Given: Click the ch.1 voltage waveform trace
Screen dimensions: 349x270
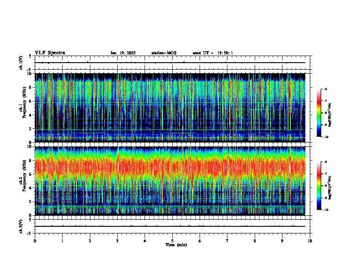Looking at the screenshot, I should 170,63.
